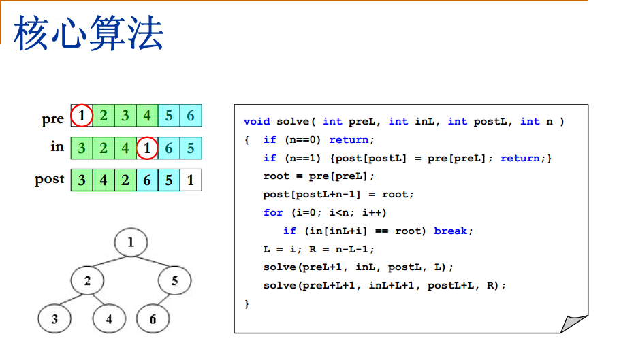Select cell 2 in the in row
The image size is (619, 362).
pyautogui.click(x=104, y=148)
